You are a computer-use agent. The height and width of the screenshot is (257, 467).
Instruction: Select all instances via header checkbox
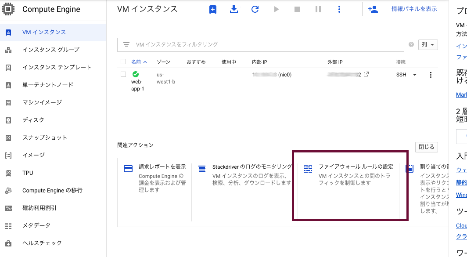tap(123, 62)
